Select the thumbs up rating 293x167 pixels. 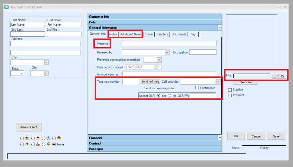click(x=33, y=144)
